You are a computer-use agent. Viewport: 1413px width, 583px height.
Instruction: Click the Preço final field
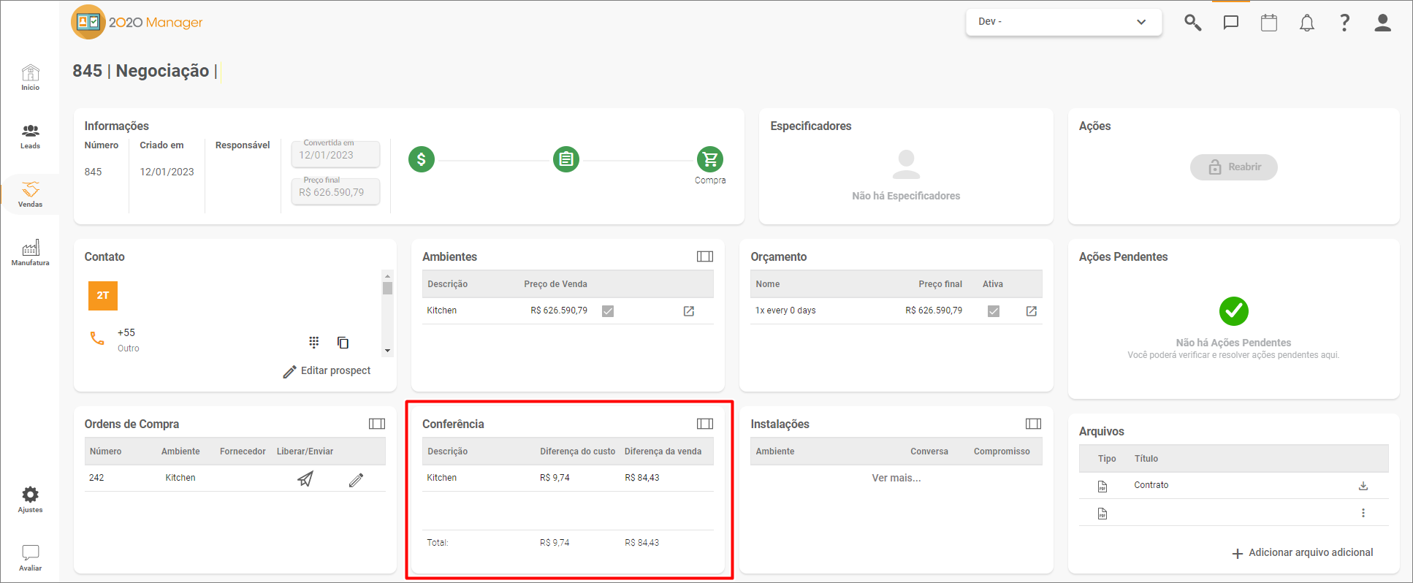tap(335, 191)
